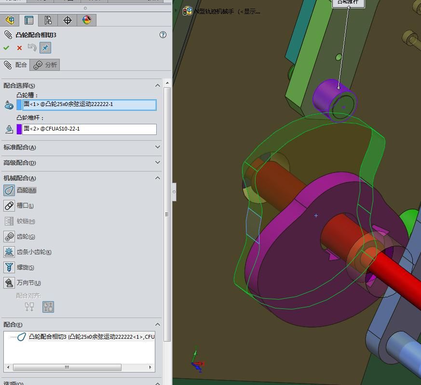Select the 万向节 universal joint mate
The width and height of the screenshot is (421, 385).
point(9,283)
